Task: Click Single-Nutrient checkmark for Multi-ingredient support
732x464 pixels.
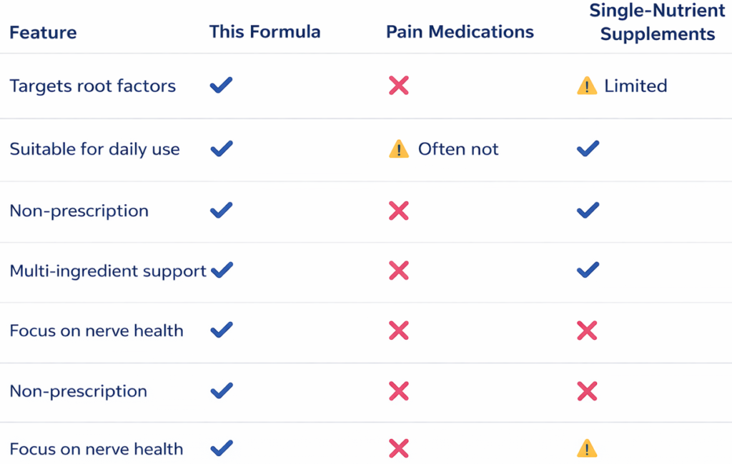Action: 588,270
